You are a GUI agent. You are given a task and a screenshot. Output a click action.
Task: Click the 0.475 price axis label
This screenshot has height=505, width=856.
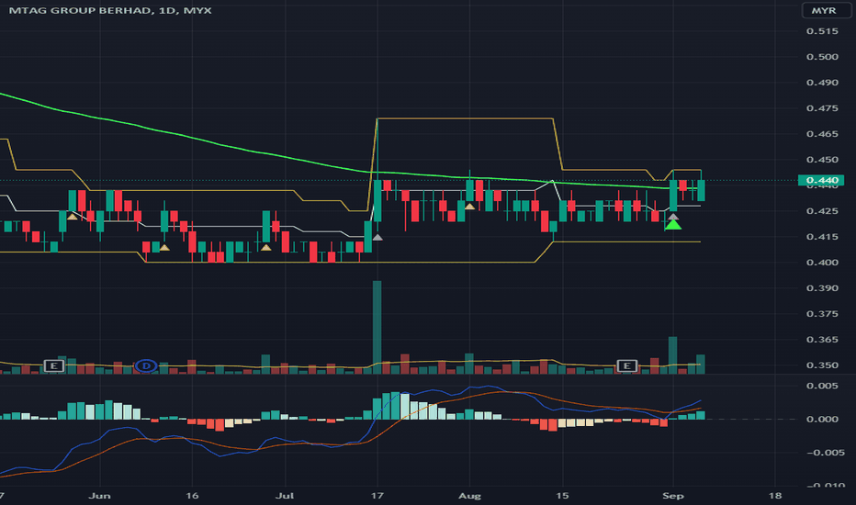click(822, 108)
